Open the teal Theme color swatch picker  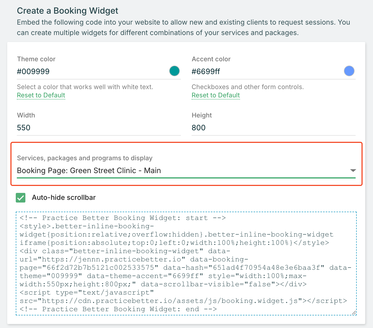coord(174,71)
